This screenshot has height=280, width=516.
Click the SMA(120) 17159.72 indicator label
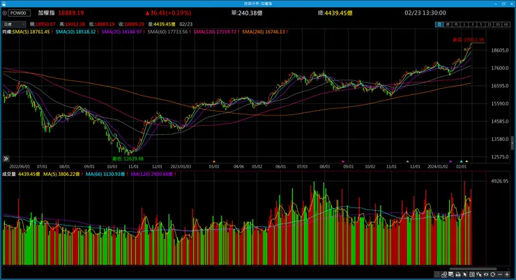(x=215, y=32)
